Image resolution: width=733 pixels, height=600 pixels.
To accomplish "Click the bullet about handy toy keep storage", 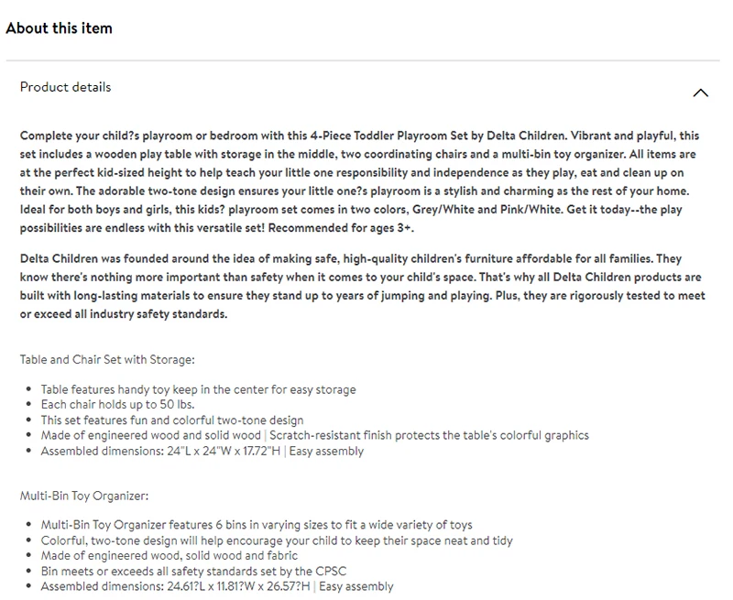I will (198, 389).
